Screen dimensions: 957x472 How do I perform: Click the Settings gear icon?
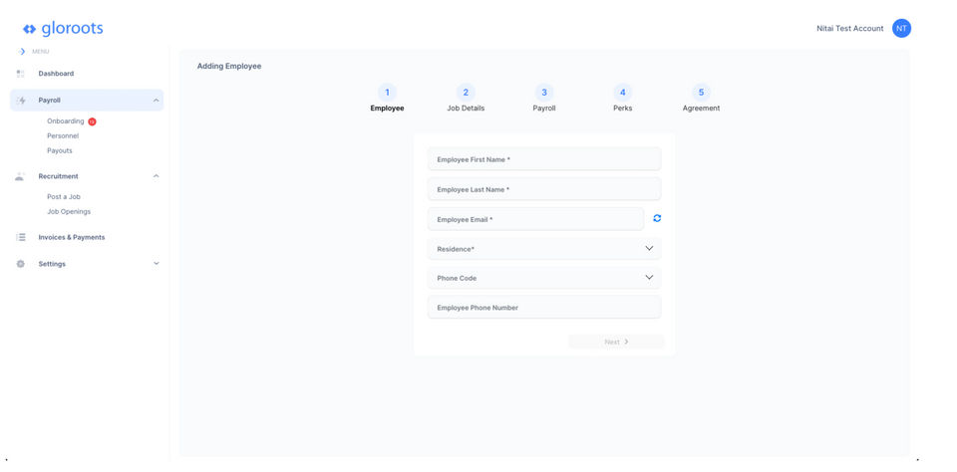(20, 264)
